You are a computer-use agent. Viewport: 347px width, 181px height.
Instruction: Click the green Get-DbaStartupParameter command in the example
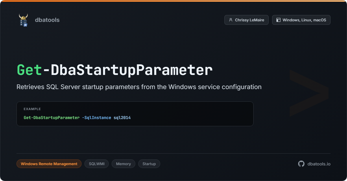coord(51,118)
